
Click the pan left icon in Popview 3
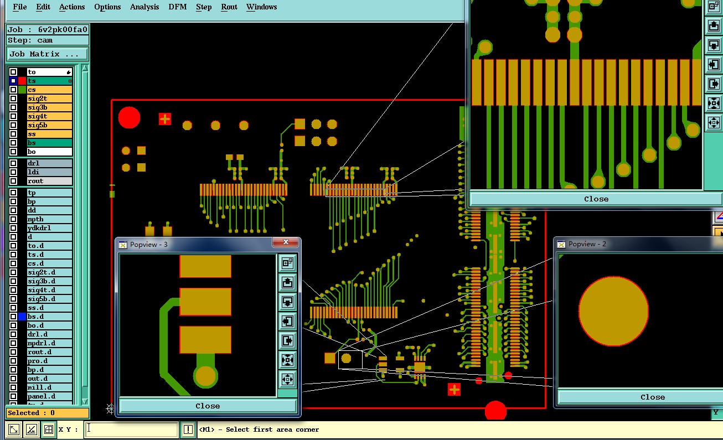point(287,321)
